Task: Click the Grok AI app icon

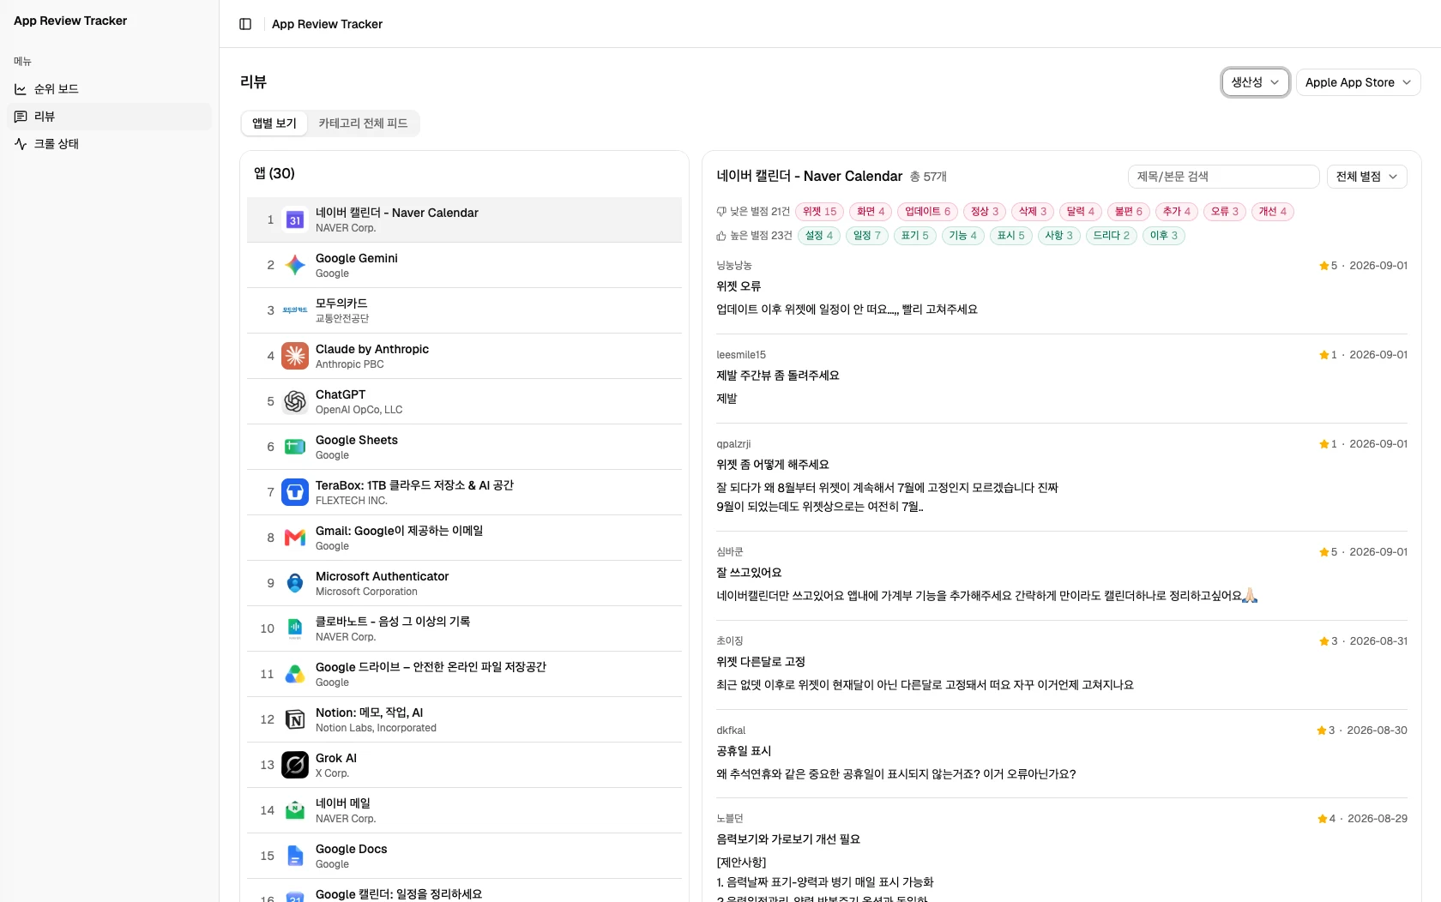Action: click(295, 765)
